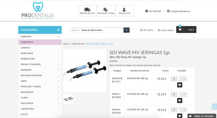
Task: Open the shopping cart icon
Action: (x=180, y=30)
